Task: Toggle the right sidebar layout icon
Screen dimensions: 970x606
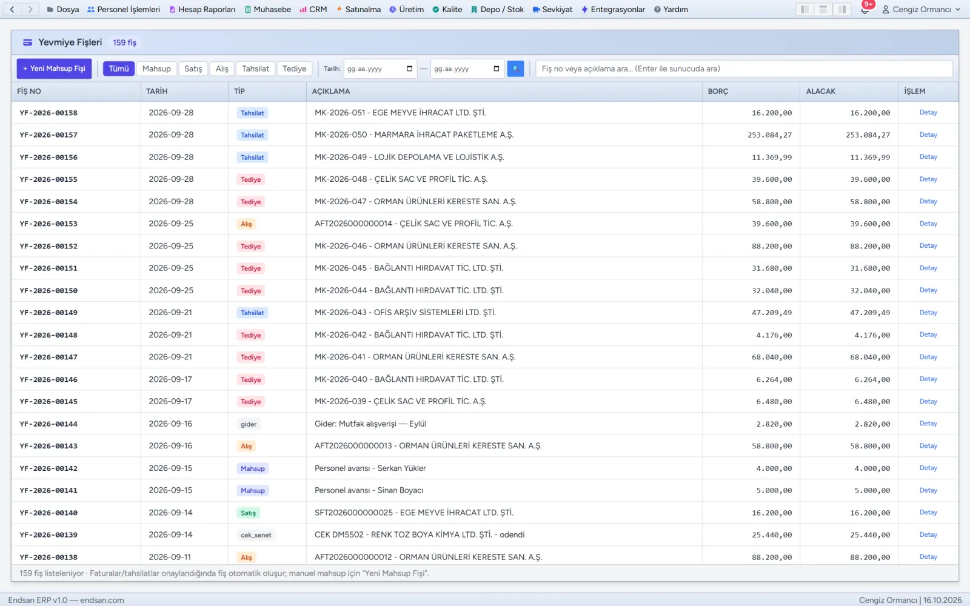Action: [841, 9]
